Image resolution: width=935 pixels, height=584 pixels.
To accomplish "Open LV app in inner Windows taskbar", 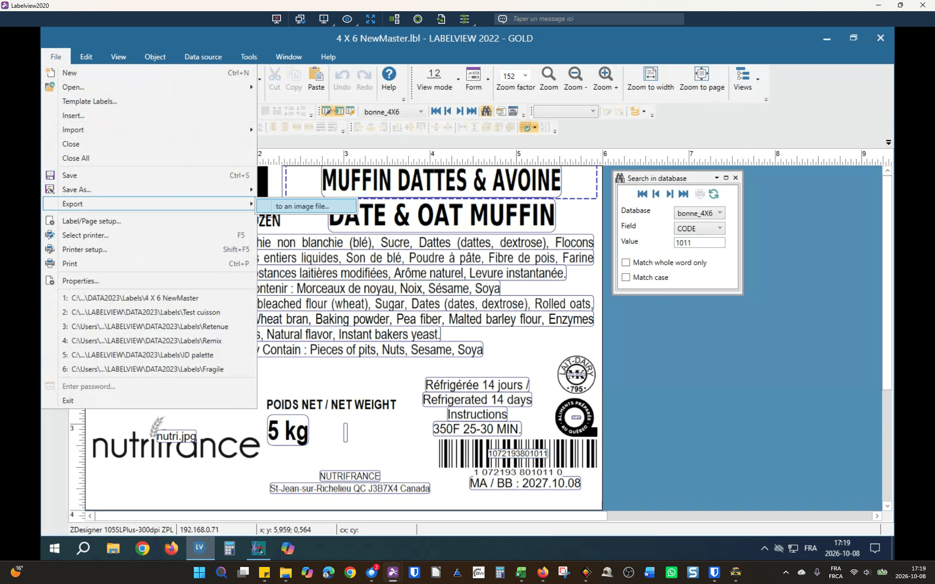I will [x=200, y=548].
